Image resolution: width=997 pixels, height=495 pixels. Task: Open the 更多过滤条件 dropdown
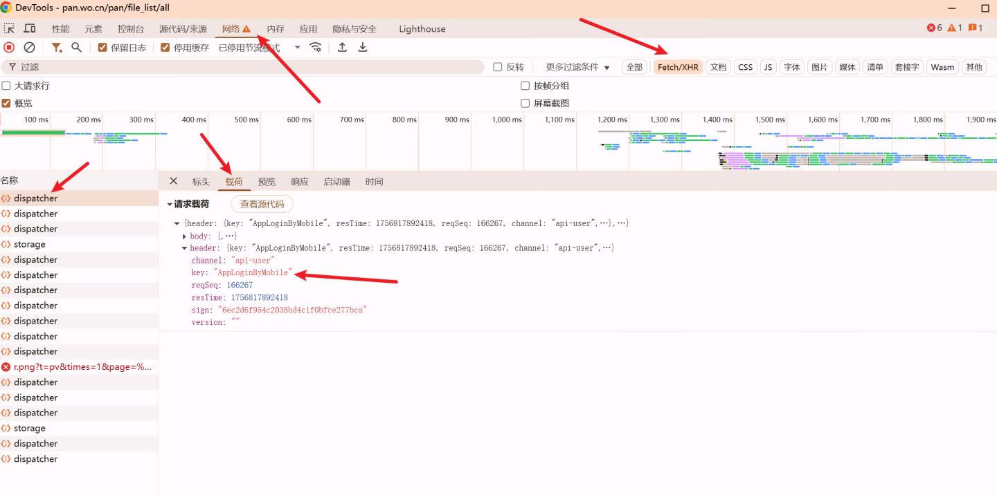pyautogui.click(x=577, y=67)
